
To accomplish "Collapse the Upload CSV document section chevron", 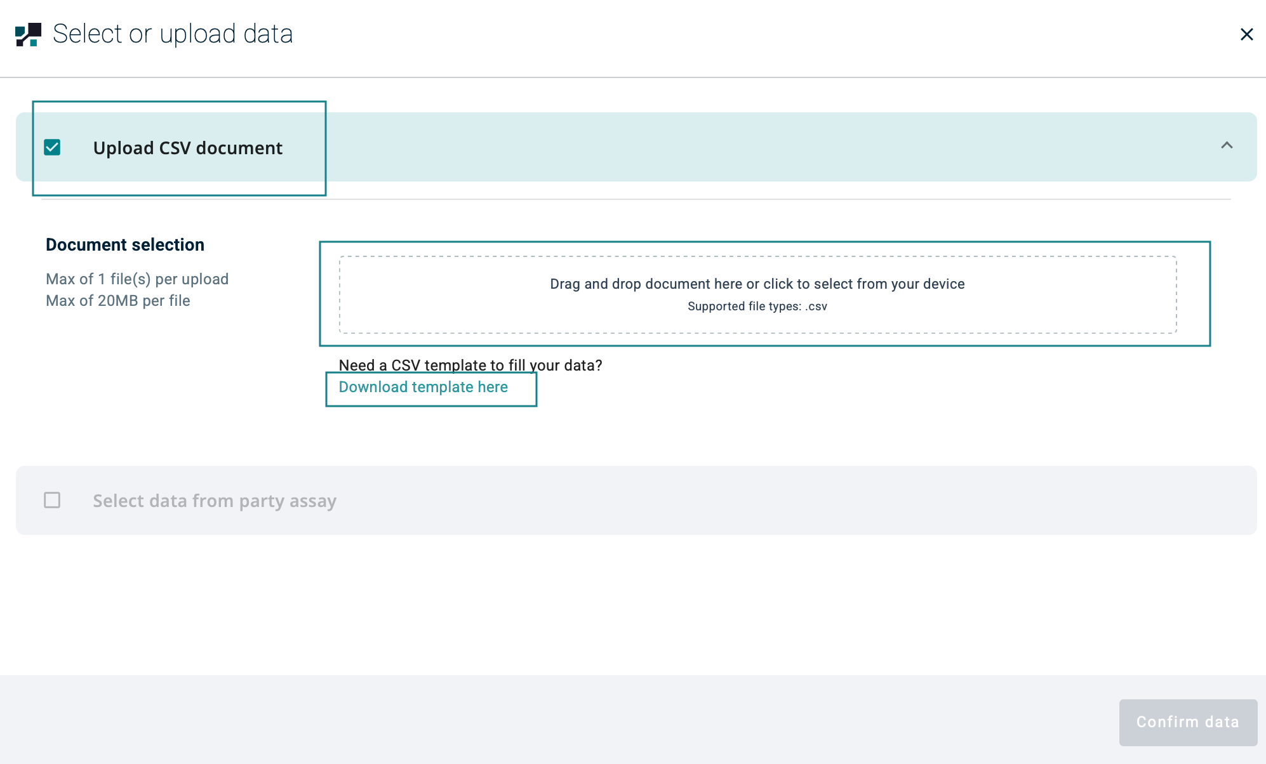I will (1227, 146).
